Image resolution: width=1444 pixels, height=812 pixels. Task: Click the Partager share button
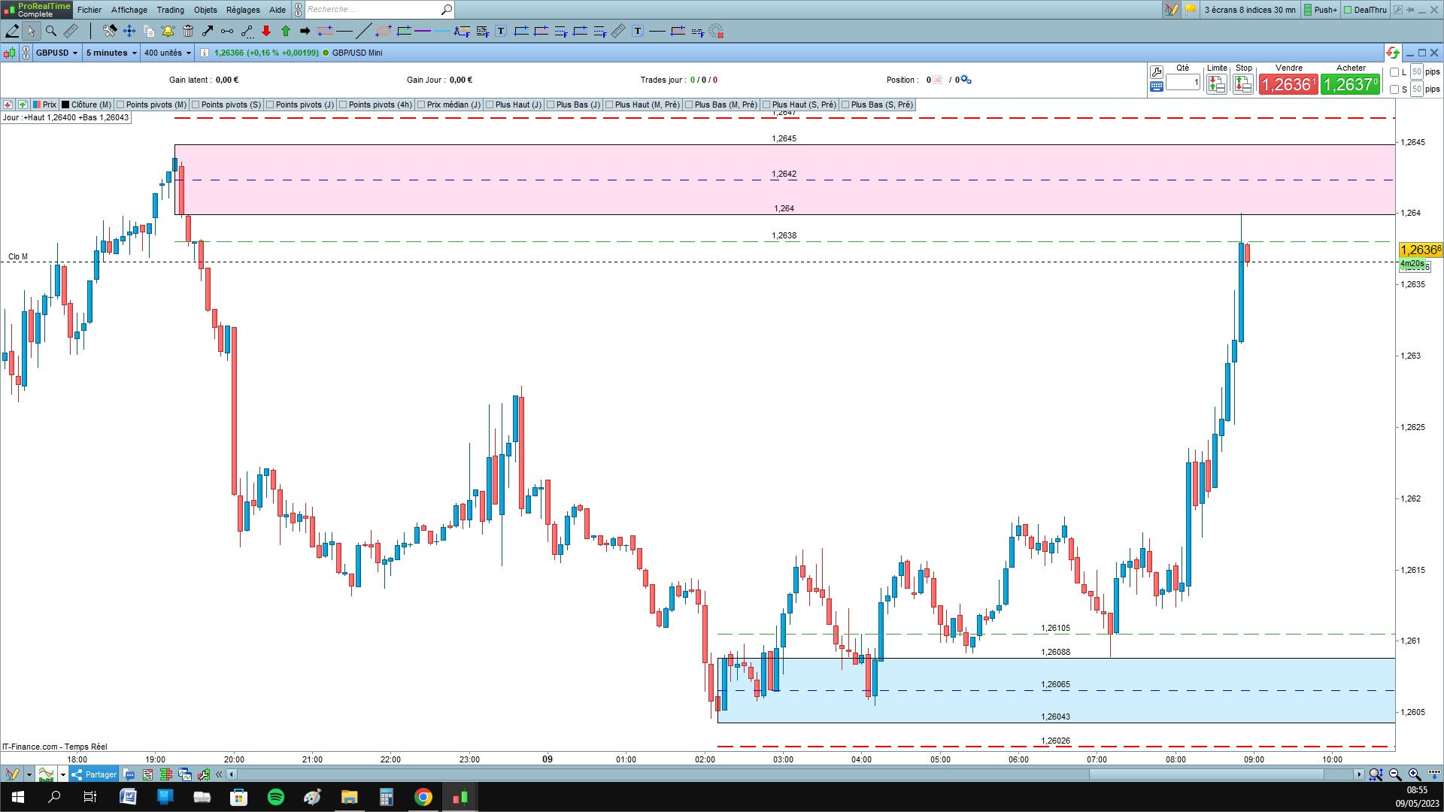pos(95,774)
